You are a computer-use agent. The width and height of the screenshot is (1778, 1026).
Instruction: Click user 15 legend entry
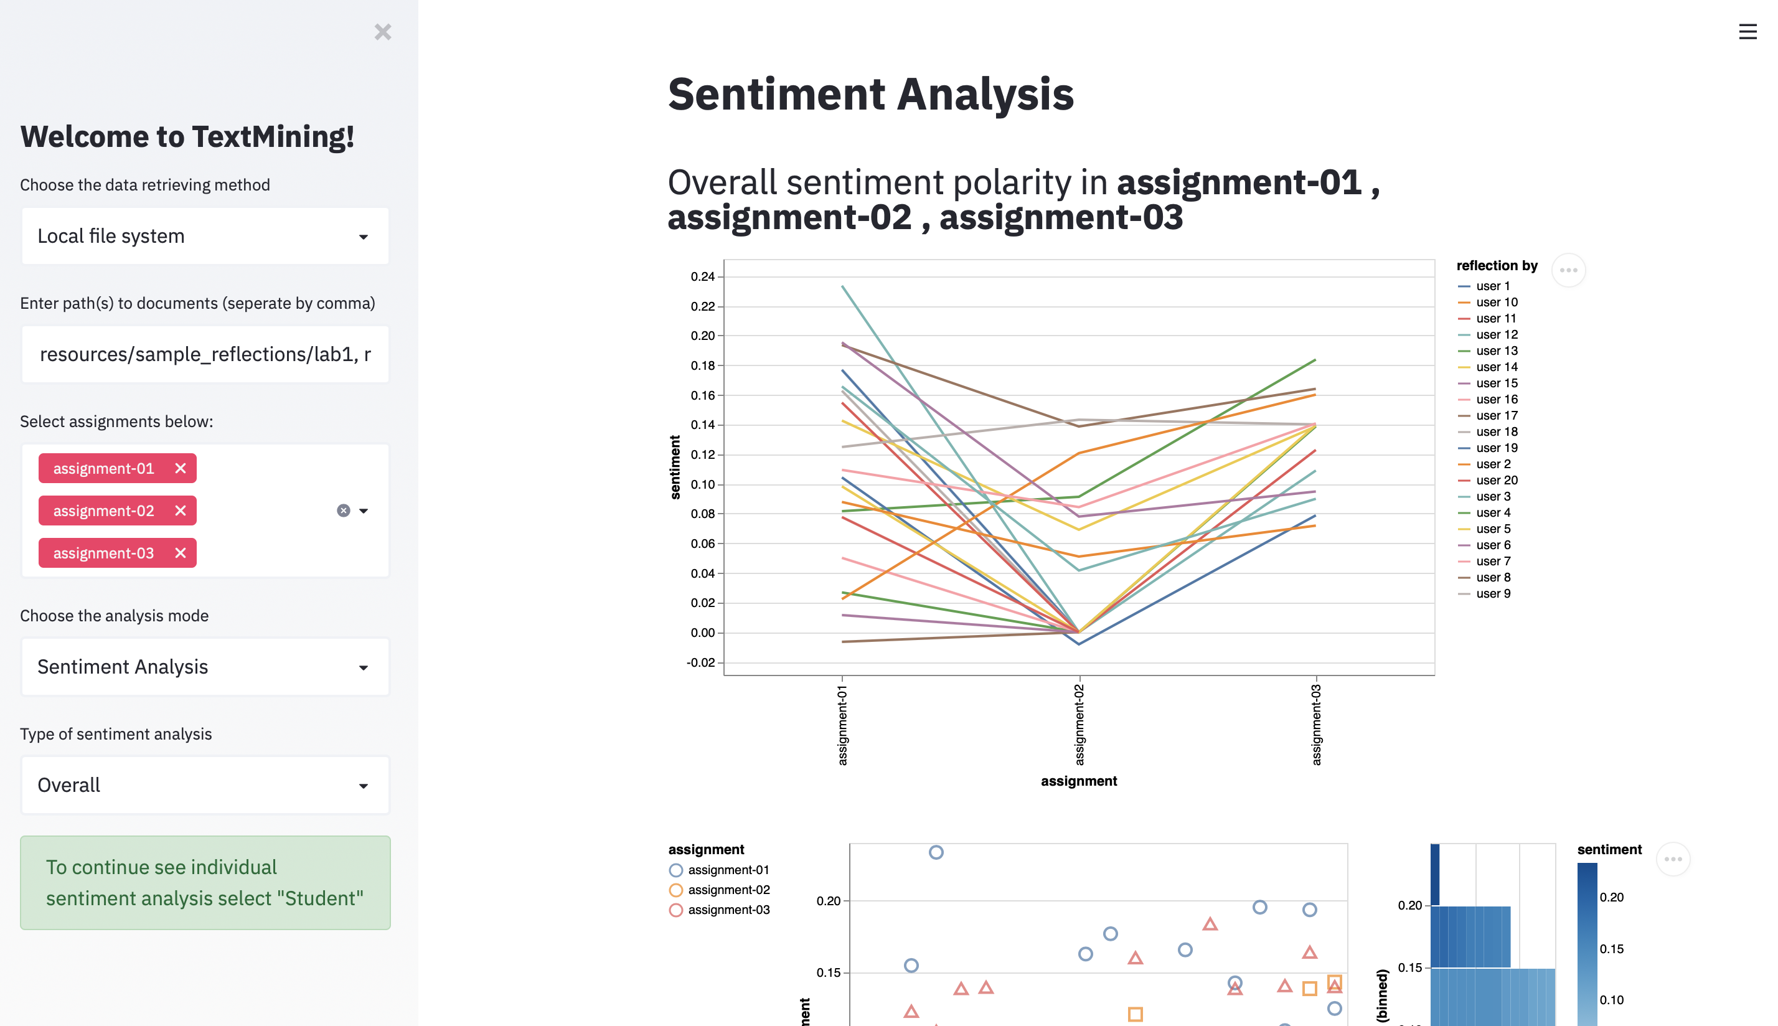click(x=1488, y=384)
